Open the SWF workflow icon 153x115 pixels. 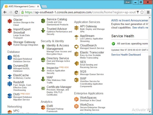click(x=76, y=80)
